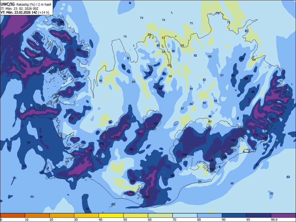Click the humidity value 76 on the map

(x=218, y=14)
